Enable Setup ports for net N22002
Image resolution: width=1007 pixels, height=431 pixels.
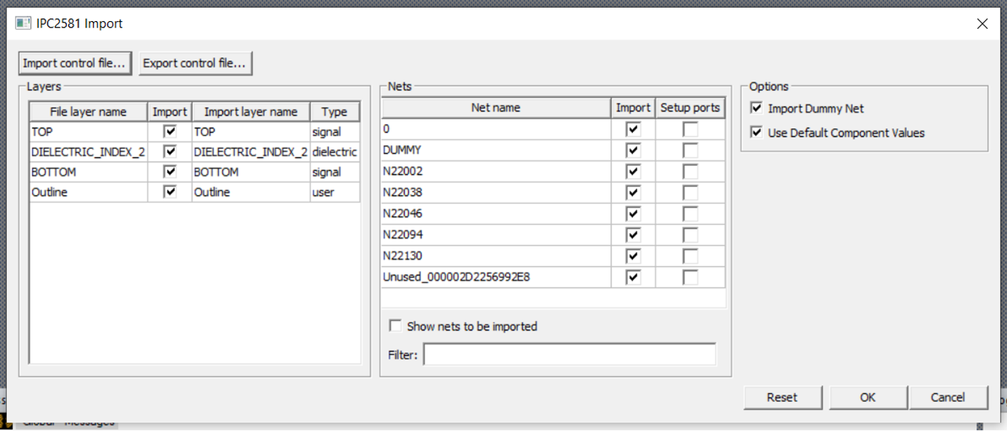coord(690,171)
